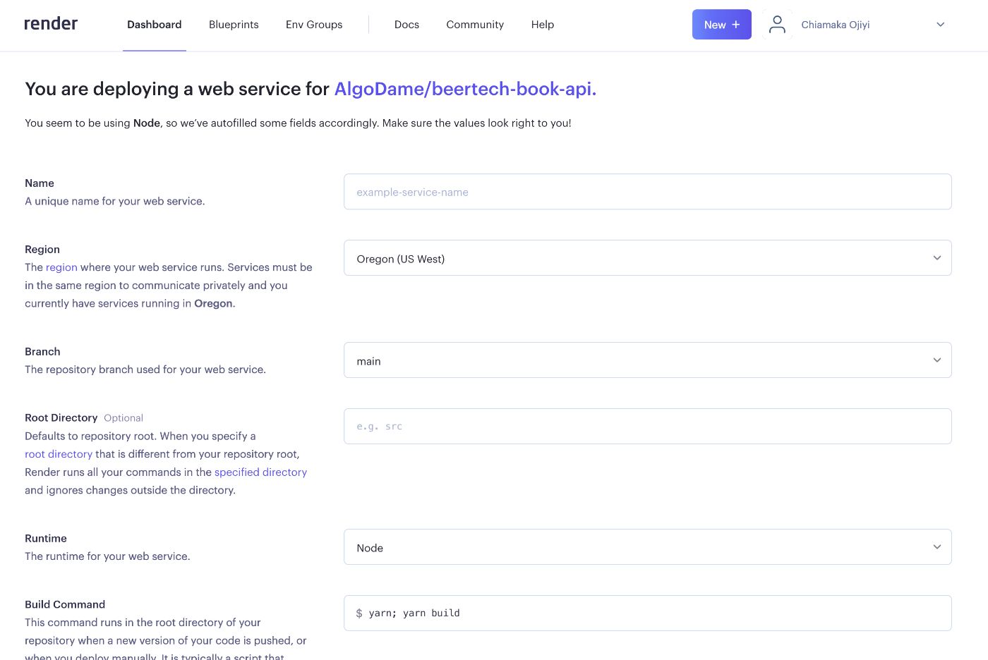Screen dimensions: 988x660
Task: Switch to the Env Groups section
Action: point(313,25)
